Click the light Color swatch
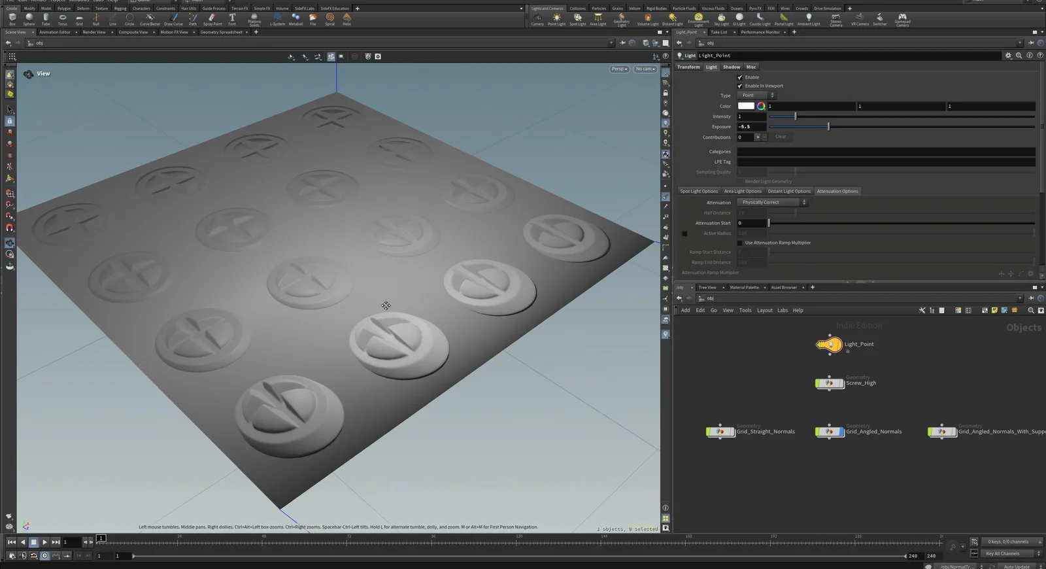The image size is (1046, 569). tap(746, 106)
